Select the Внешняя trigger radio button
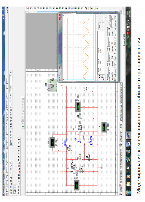The height and width of the screenshot is (202, 145). [x=106, y=17]
